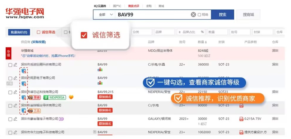Click the 批号 filter input
Image resolution: width=291 pixels, height=139 pixels.
pyautogui.click(x=240, y=32)
